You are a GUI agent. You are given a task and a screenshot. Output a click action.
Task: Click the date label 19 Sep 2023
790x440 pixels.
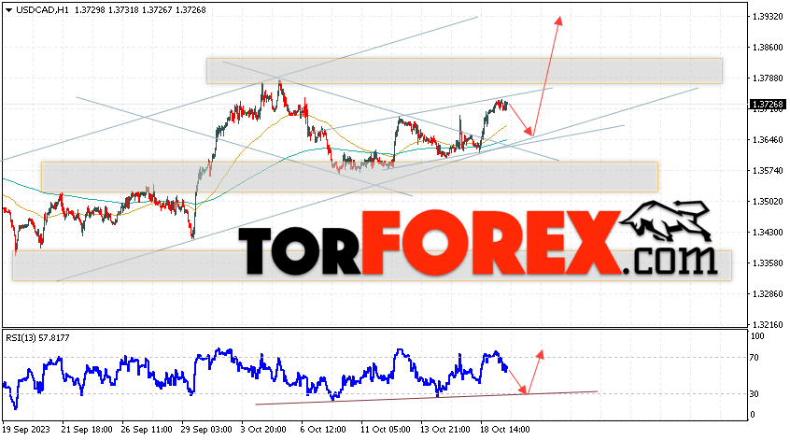pyautogui.click(x=27, y=430)
